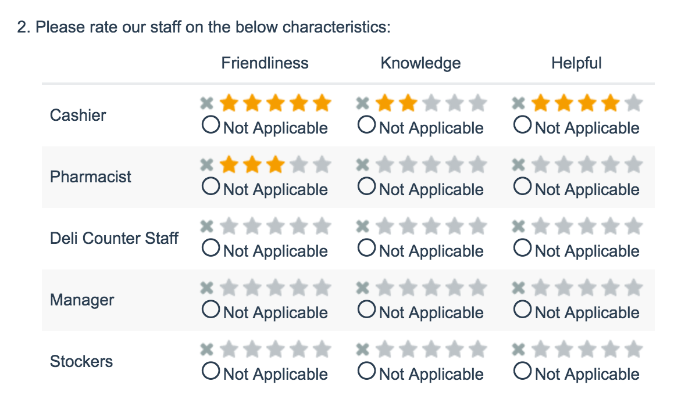Mark Pharmacist Knowledge as Not Applicable
692x403 pixels.
(x=366, y=186)
